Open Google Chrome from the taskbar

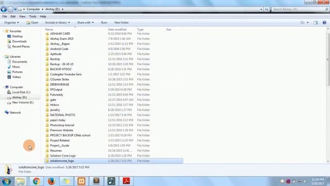[x=36, y=181]
